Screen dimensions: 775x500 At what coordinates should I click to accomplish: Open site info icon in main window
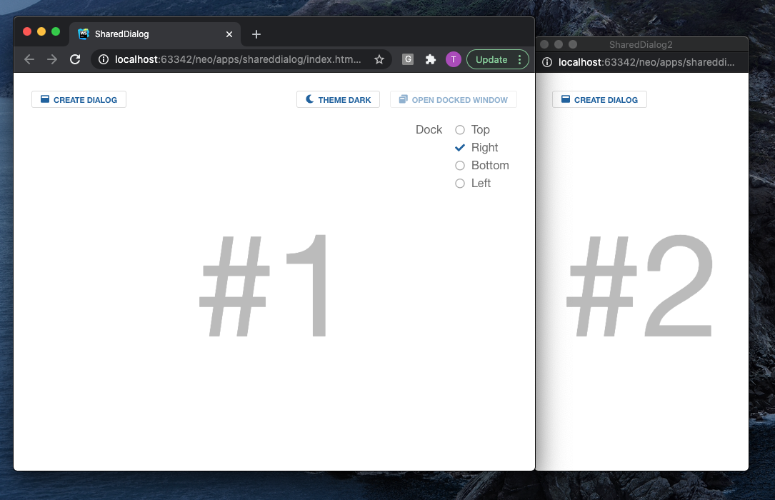pos(104,59)
